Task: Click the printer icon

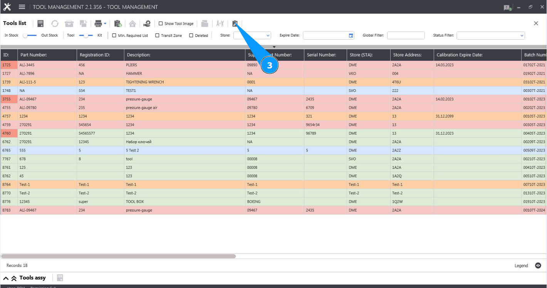Action: click(x=98, y=24)
